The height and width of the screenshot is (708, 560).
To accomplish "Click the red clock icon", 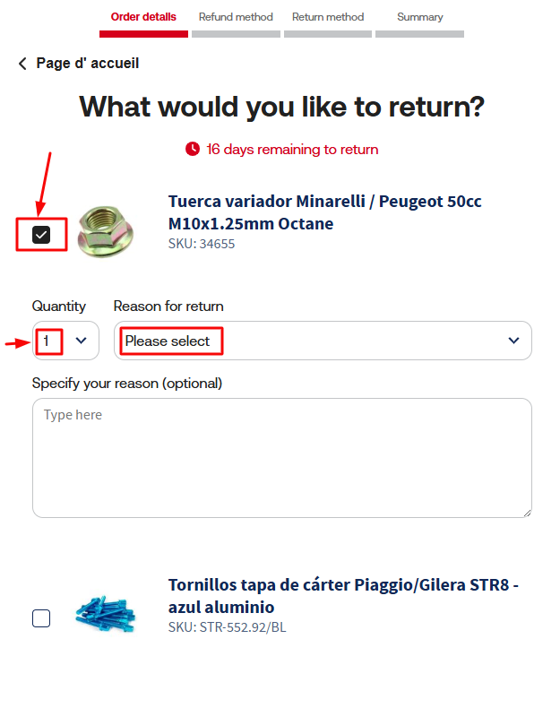I will click(x=193, y=149).
